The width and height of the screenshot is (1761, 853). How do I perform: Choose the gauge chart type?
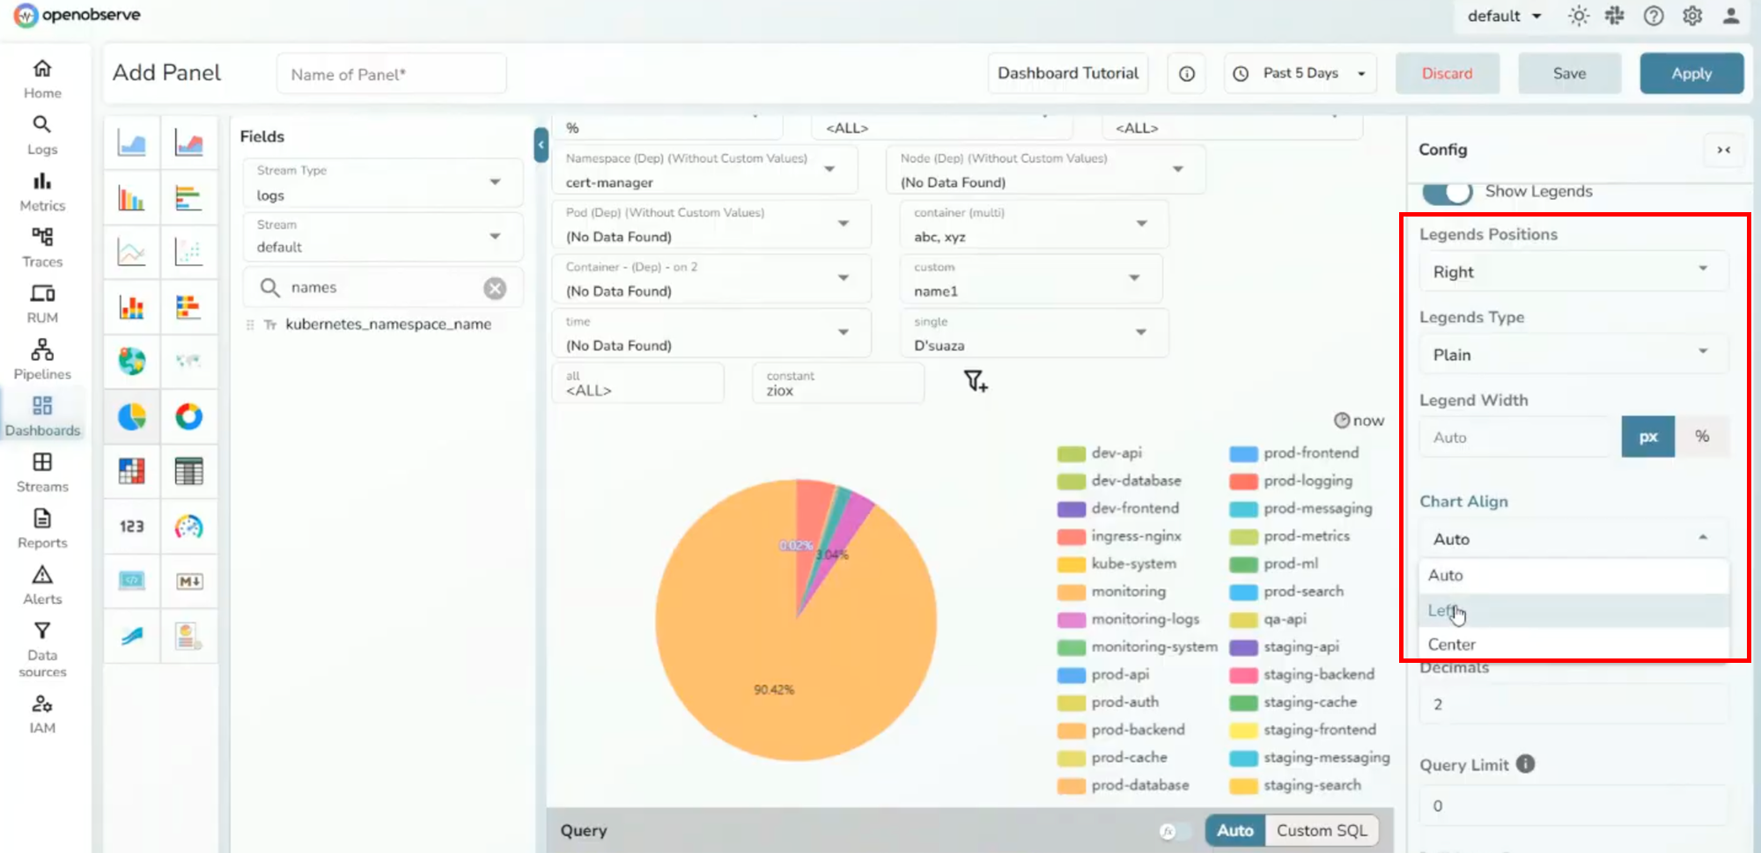189,526
